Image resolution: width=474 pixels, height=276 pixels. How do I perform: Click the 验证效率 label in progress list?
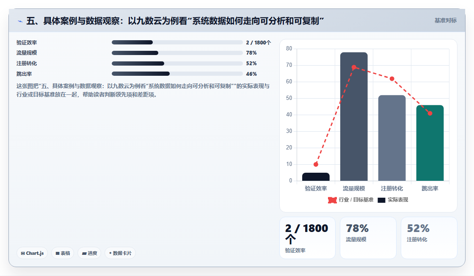(x=27, y=43)
